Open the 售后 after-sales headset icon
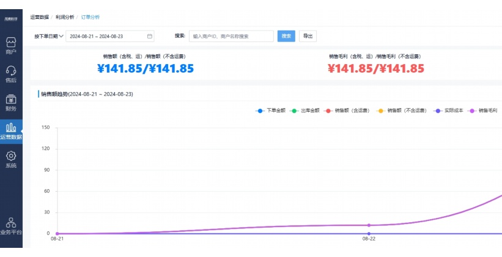502x257 pixels. 11,71
